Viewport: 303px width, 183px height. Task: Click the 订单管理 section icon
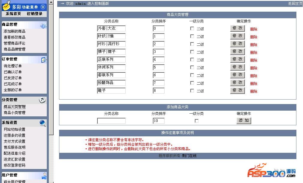[43, 60]
